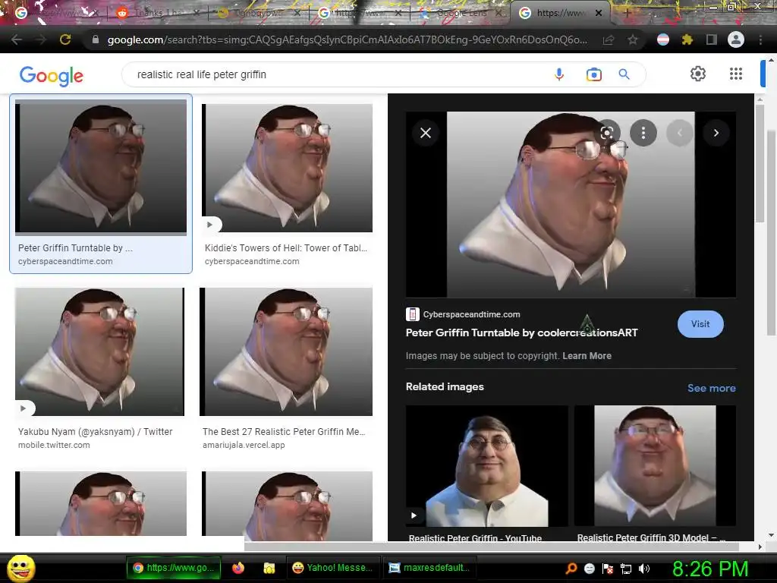Click See more related images

tap(711, 388)
